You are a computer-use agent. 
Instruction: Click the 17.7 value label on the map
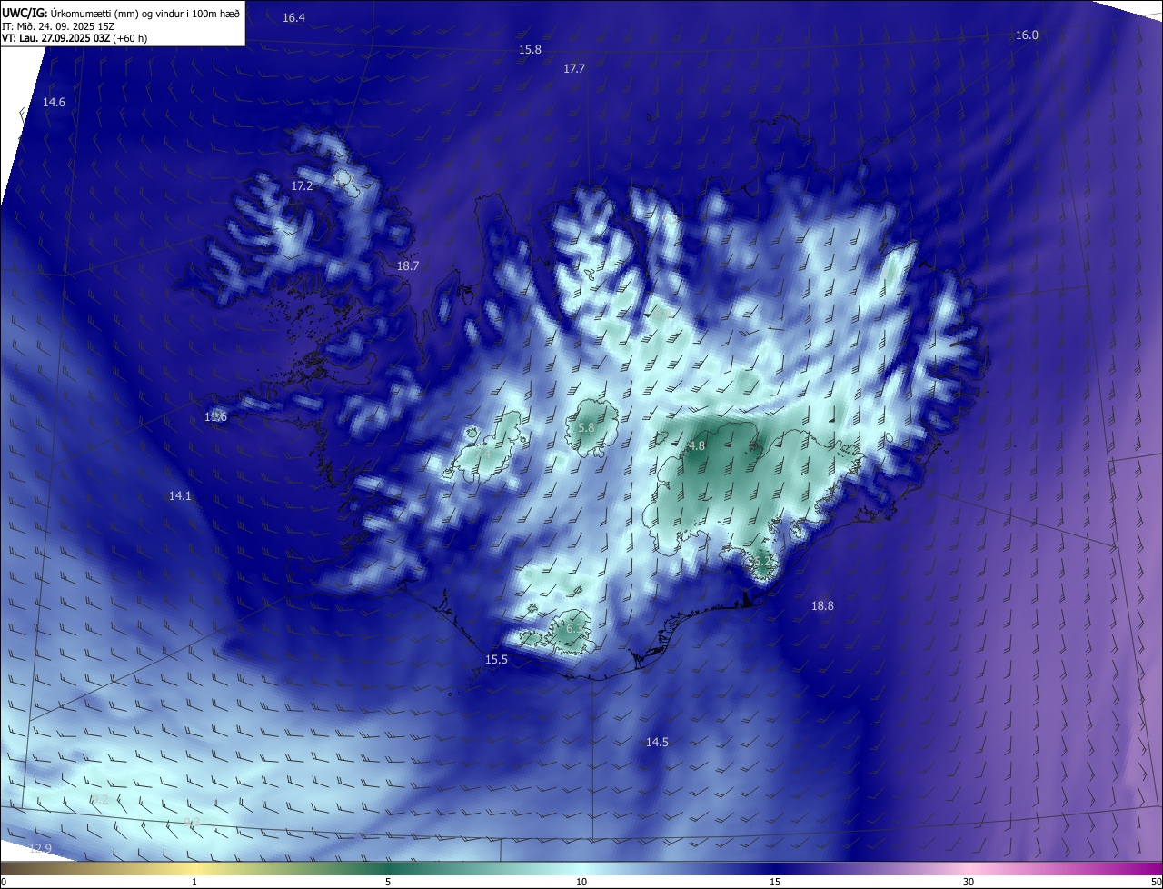pyautogui.click(x=574, y=69)
